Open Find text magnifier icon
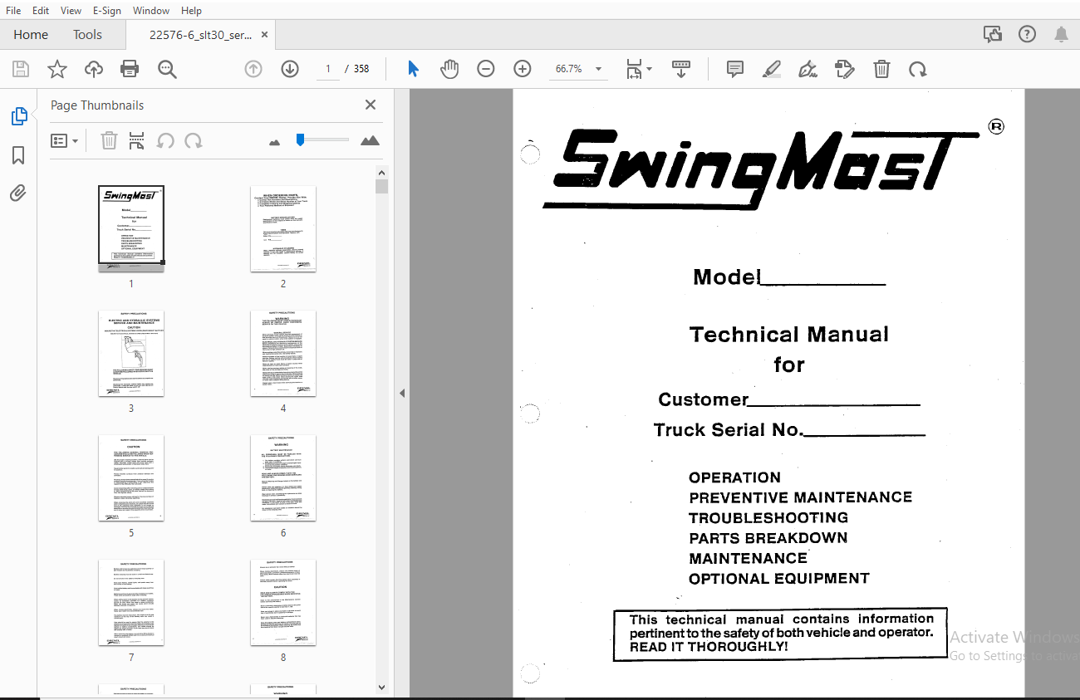Viewport: 1080px width, 700px height. pyautogui.click(x=168, y=69)
